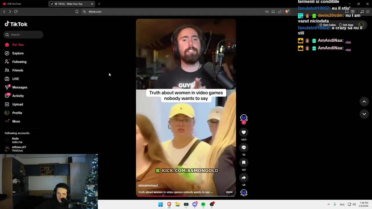Follow creator via red plus button

(244, 122)
